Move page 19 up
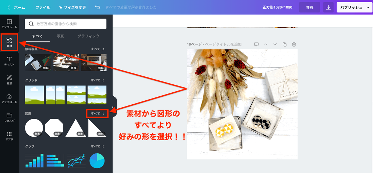373x173 pixels. coord(266,44)
